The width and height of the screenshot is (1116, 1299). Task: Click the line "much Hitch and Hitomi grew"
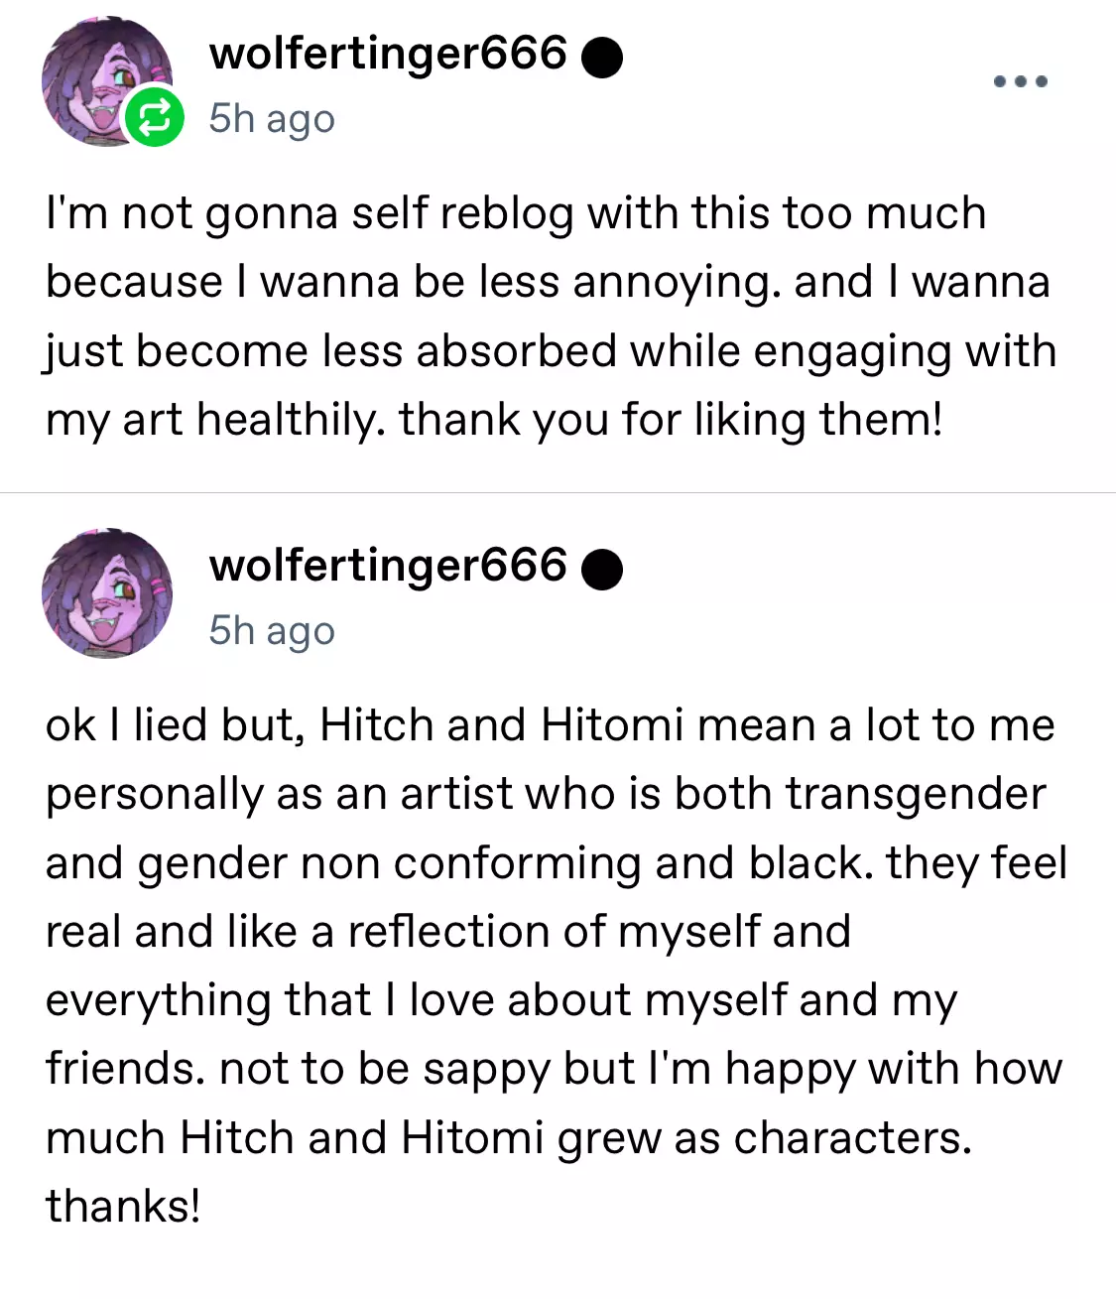tap(508, 1138)
